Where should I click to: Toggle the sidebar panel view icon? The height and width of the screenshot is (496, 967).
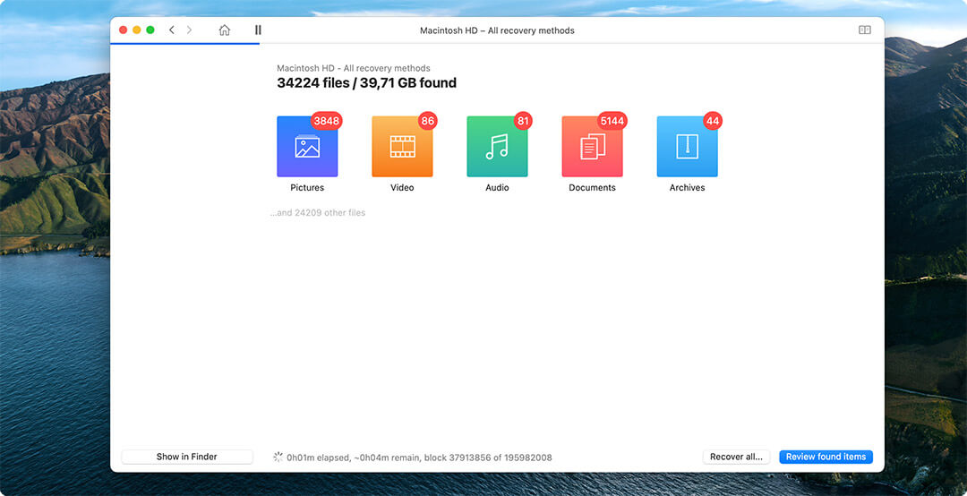click(x=865, y=30)
